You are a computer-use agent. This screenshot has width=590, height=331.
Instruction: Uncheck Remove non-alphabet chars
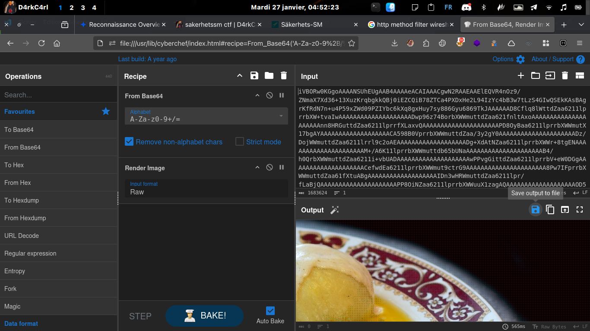(129, 141)
